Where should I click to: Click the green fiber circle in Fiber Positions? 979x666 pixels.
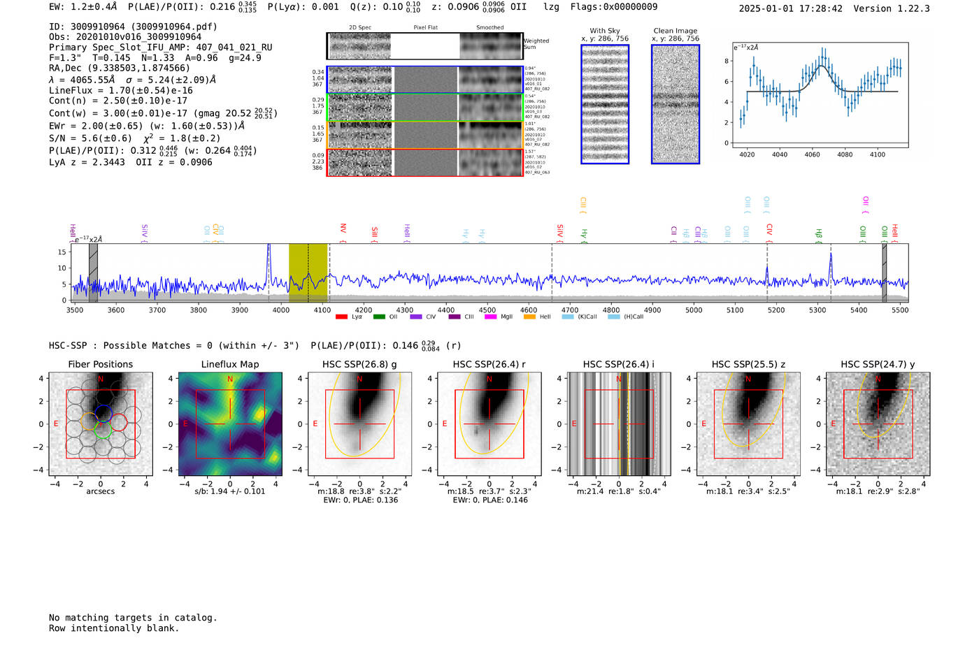coord(103,430)
